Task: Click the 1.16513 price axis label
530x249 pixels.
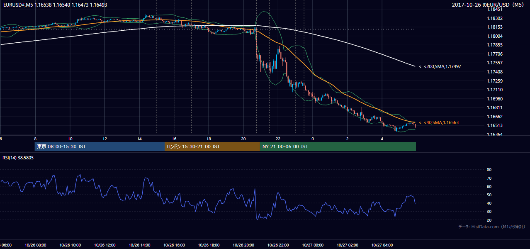Action: click(x=495, y=125)
